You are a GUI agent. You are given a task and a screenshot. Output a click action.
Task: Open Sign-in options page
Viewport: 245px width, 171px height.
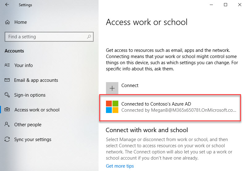pyautogui.click(x=30, y=95)
